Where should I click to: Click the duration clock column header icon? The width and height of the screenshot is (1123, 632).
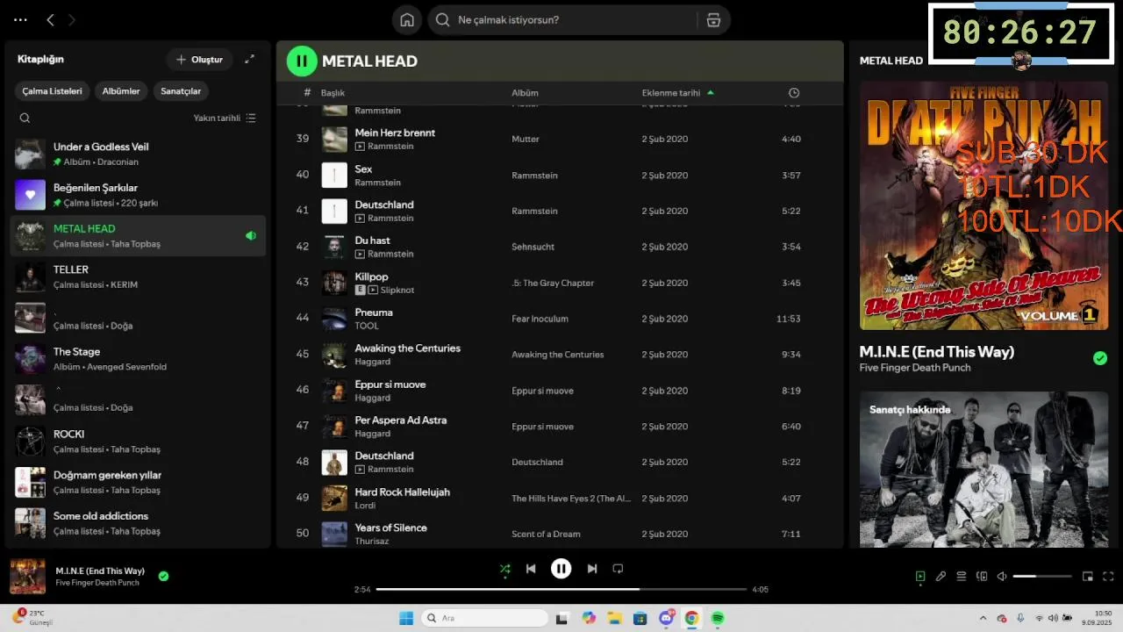pyautogui.click(x=794, y=92)
